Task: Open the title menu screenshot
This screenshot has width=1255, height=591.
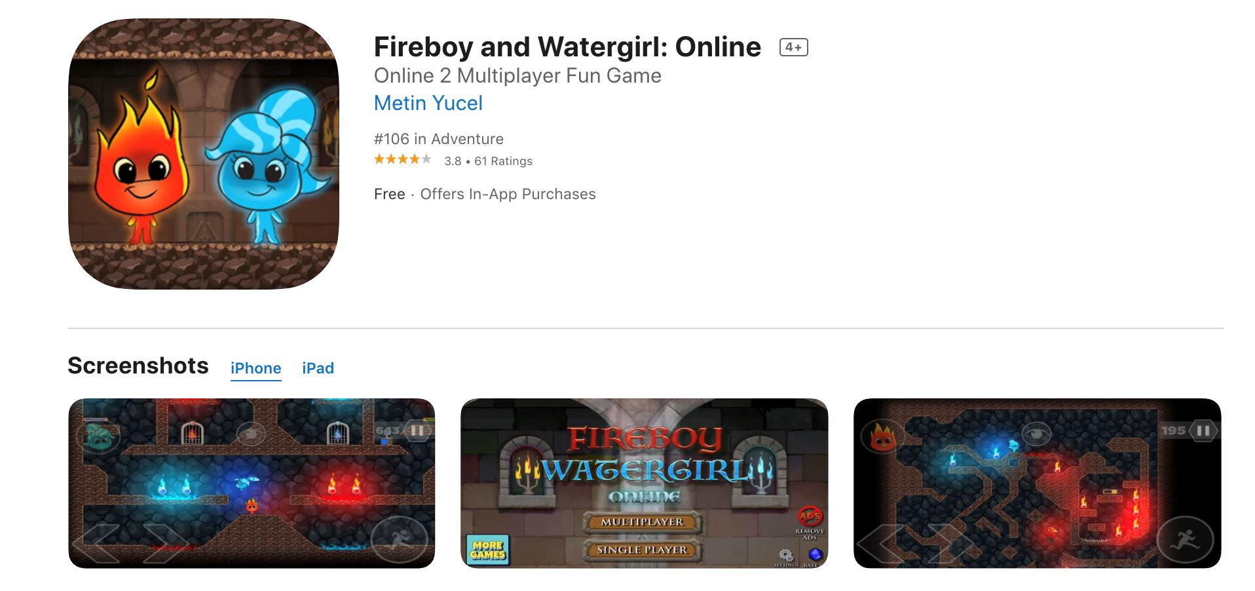Action: coord(644,483)
